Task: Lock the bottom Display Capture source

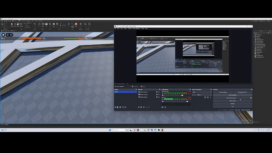Action: pyautogui.click(x=159, y=97)
